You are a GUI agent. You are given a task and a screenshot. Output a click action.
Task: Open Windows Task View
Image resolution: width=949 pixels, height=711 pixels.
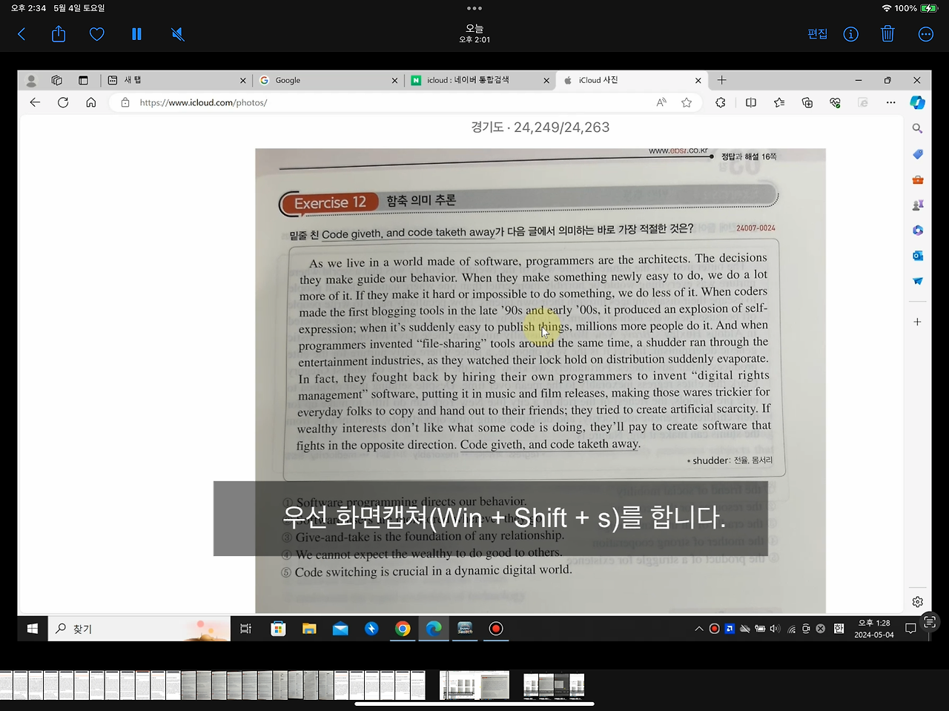coord(246,629)
